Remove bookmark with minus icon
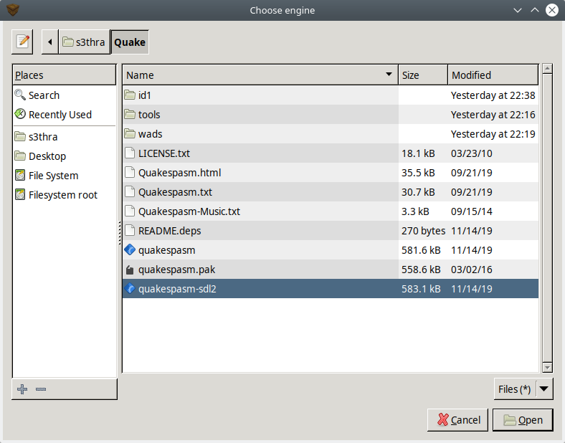Viewport: 565px width, 443px height. (41, 389)
